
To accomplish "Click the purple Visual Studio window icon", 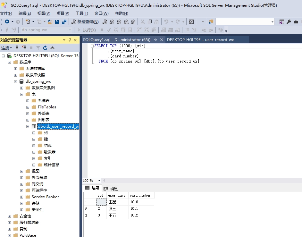I will 281,22.
